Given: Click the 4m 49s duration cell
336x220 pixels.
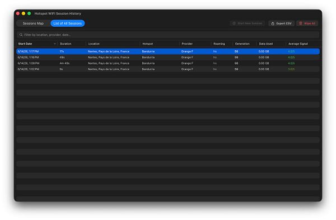Looking at the screenshot, I should 64,64.
